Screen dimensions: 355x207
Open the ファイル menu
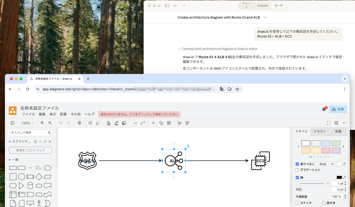28,114
